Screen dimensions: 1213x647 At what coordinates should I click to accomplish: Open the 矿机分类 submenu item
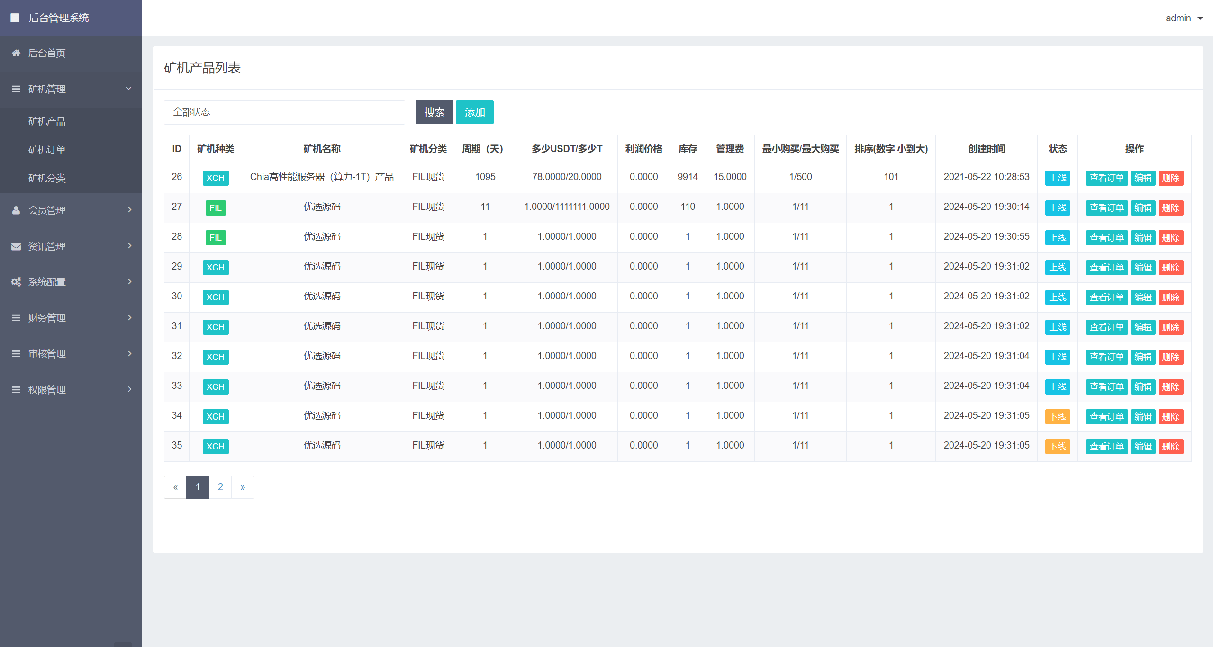(47, 178)
